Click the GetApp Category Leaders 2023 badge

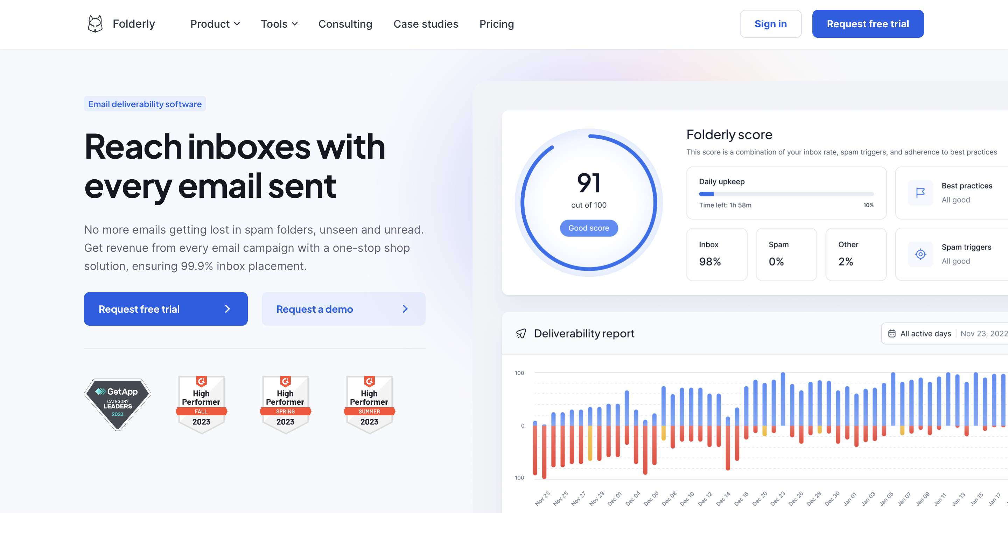117,404
